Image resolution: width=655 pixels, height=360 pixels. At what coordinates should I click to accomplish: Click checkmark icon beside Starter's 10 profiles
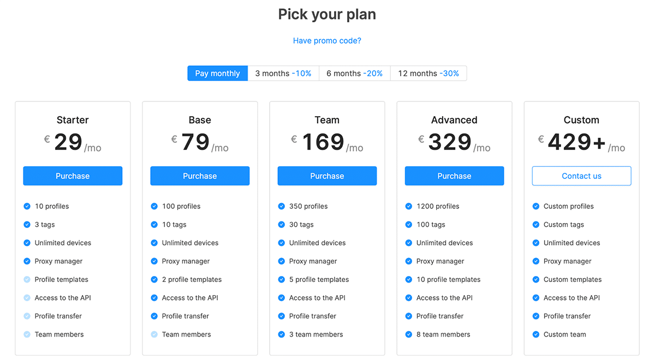tap(27, 206)
